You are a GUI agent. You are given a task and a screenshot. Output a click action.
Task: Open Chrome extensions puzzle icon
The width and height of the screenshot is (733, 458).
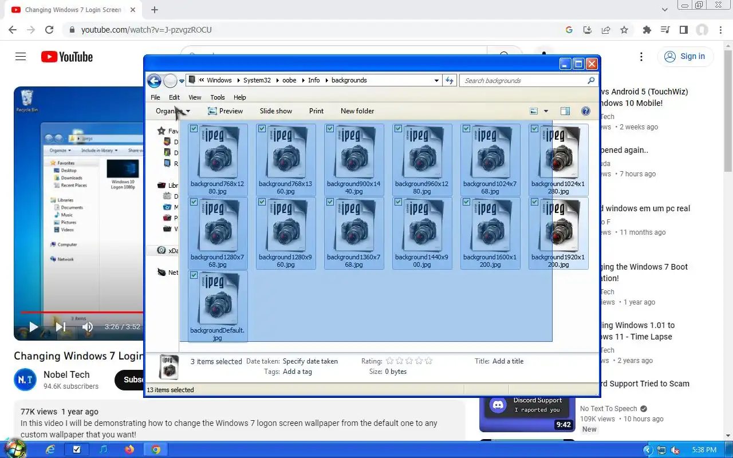click(x=647, y=30)
